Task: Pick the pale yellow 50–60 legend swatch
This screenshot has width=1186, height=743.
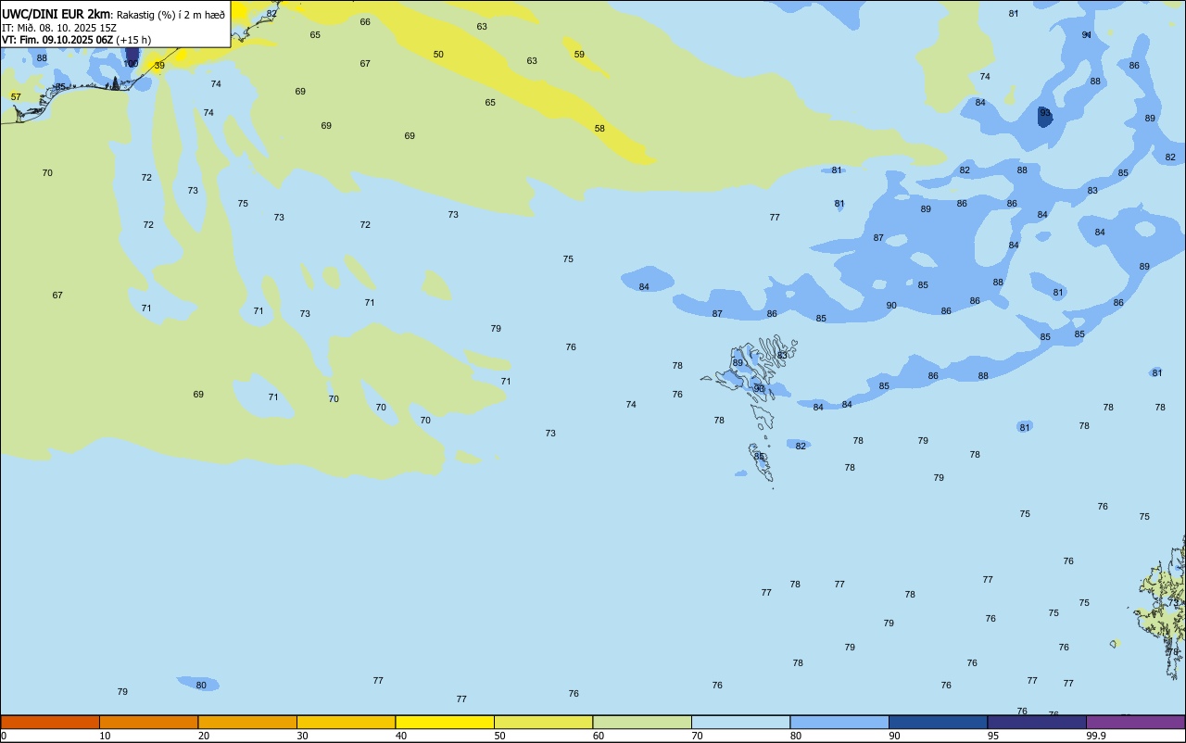Action: coord(543,722)
